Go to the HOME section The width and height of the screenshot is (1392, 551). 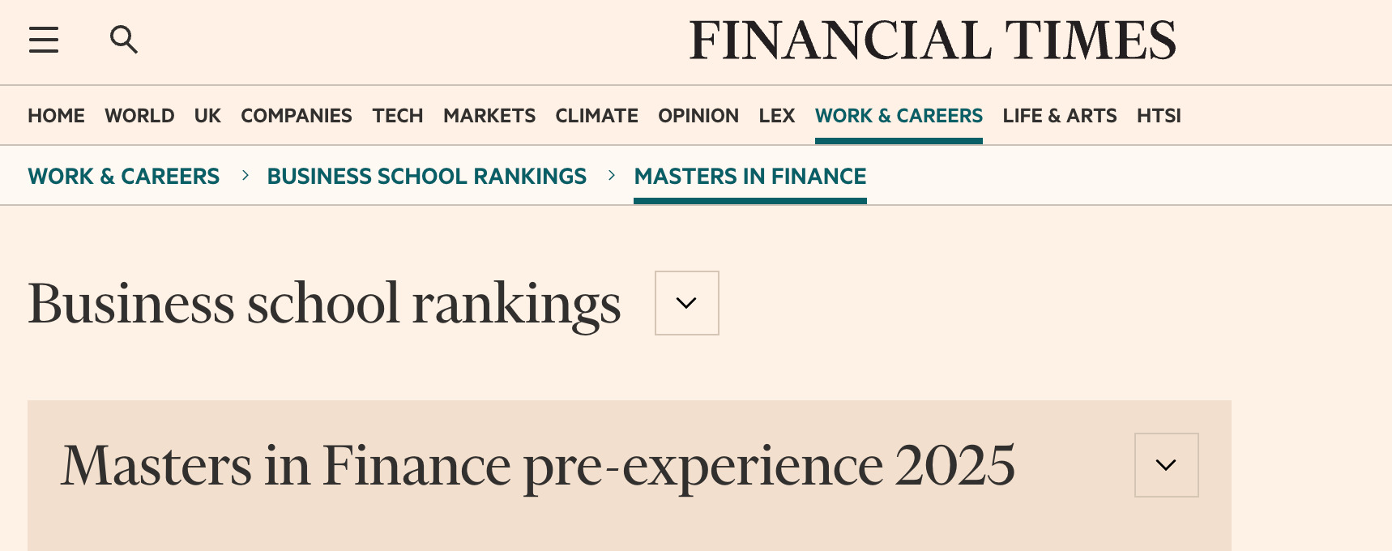(x=55, y=116)
